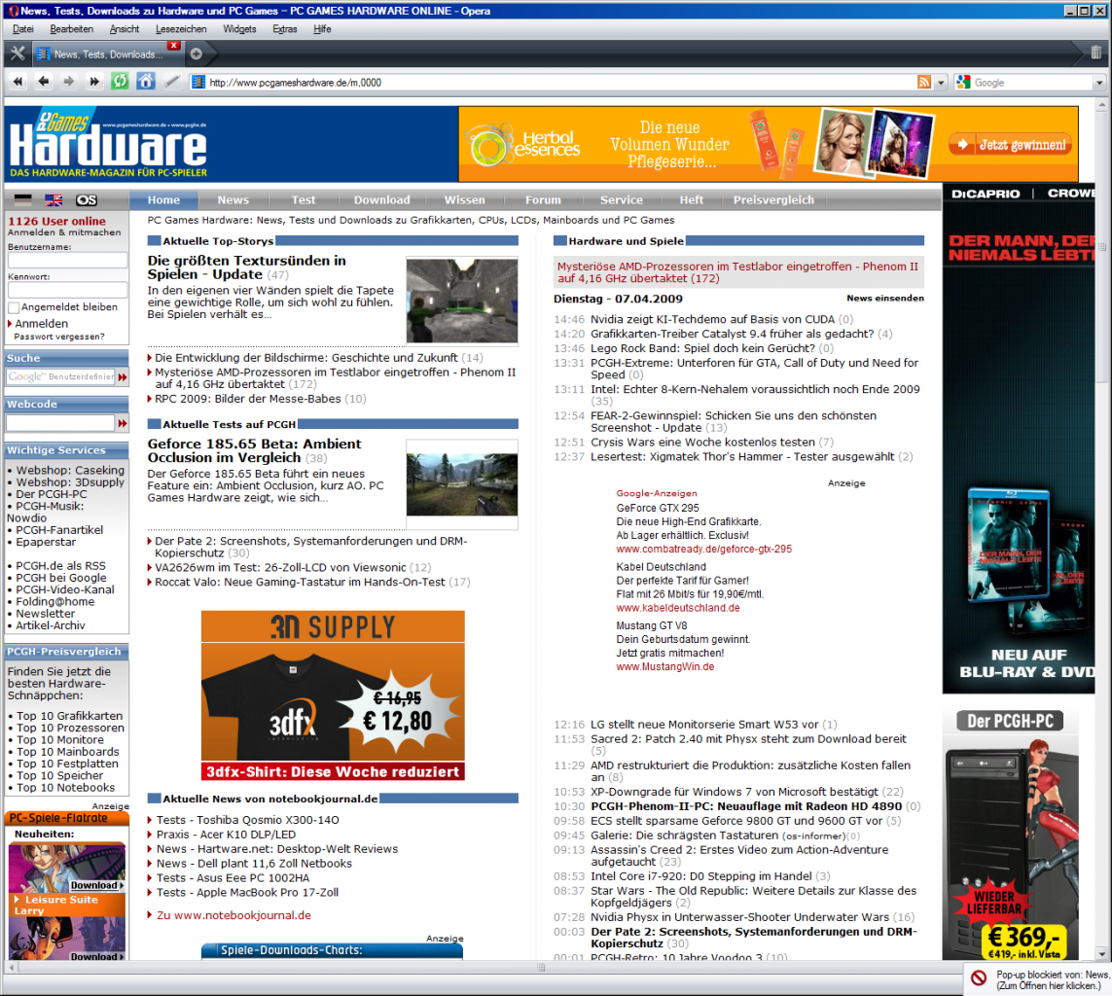Viewport: 1112px width, 996px height.
Task: Open www.combatready.de/geforce-gtx-295 ad link
Action: (703, 549)
